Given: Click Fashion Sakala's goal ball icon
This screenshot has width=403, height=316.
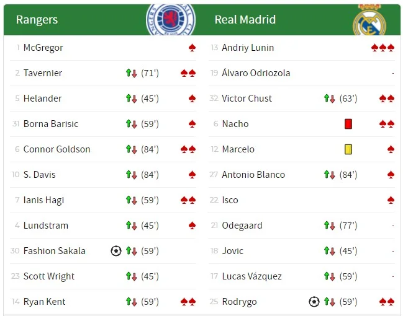Looking at the screenshot, I should tap(115, 251).
